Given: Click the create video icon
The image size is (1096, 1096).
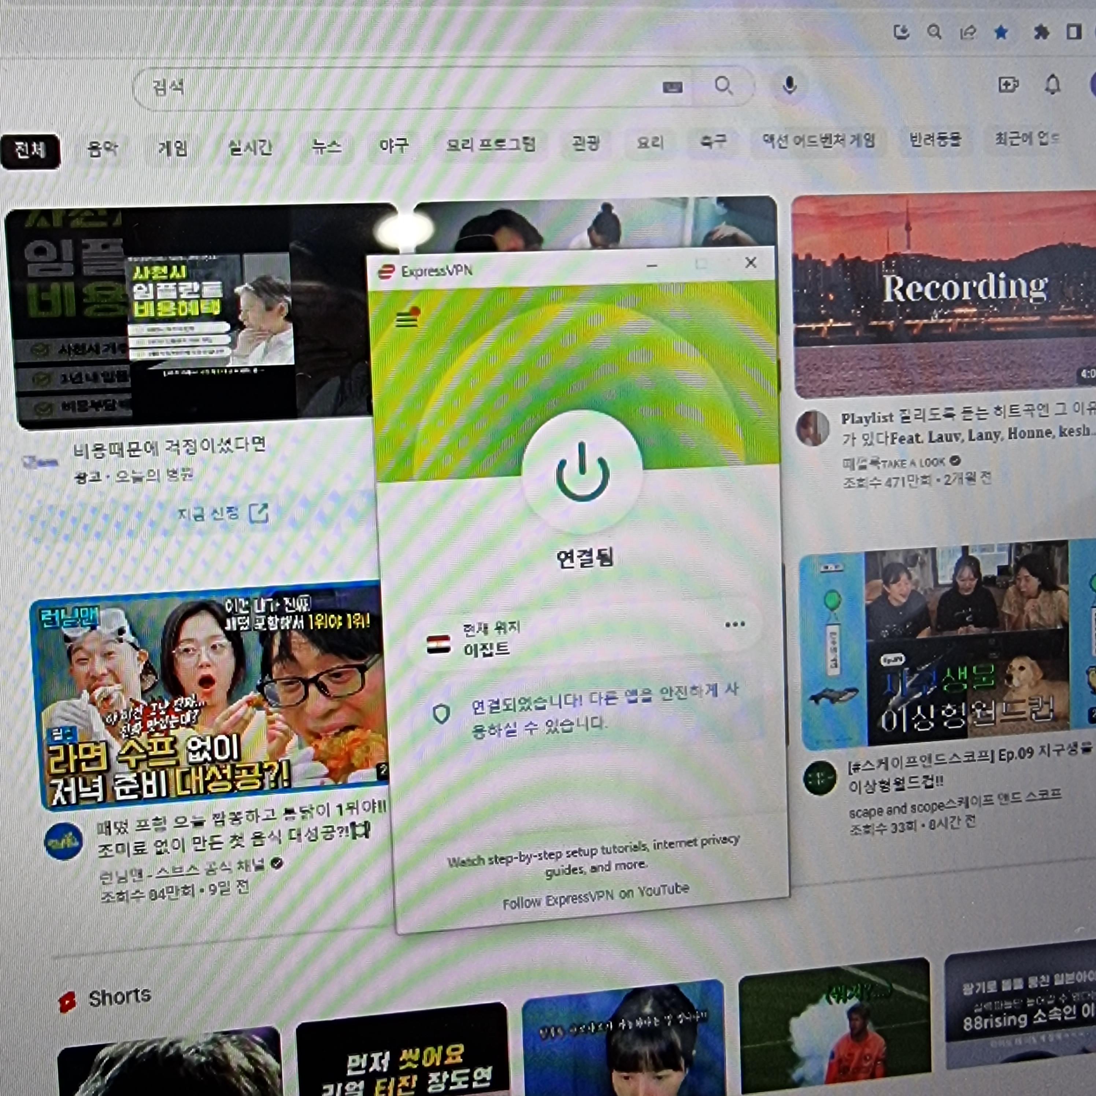Looking at the screenshot, I should tap(1007, 85).
